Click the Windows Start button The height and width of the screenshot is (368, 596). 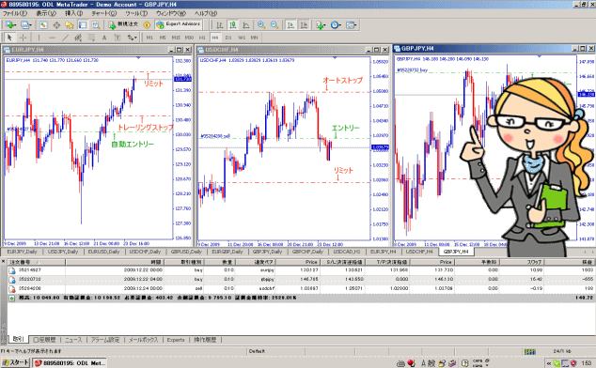pyautogui.click(x=16, y=362)
